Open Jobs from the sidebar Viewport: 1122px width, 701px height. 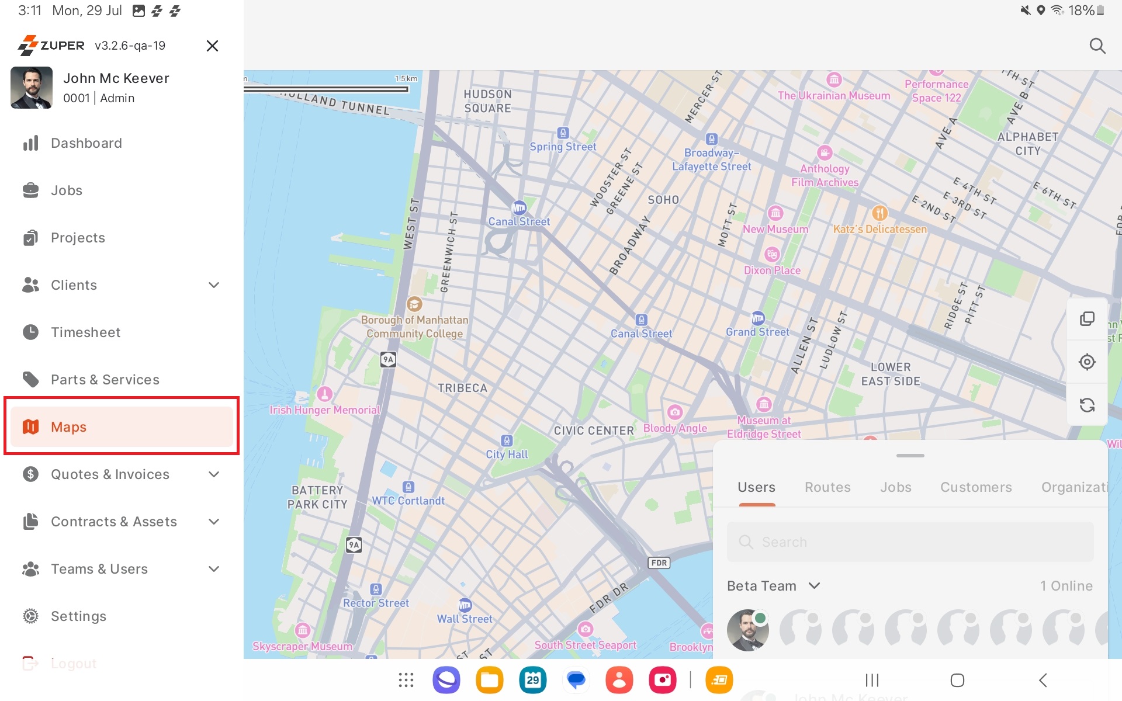66,190
